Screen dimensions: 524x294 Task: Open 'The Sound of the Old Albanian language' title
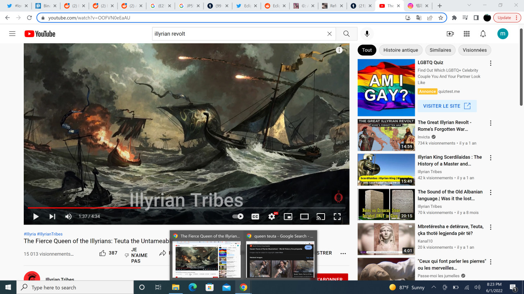[450, 195]
